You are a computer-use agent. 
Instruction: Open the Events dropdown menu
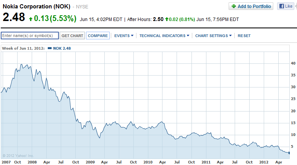pos(124,36)
